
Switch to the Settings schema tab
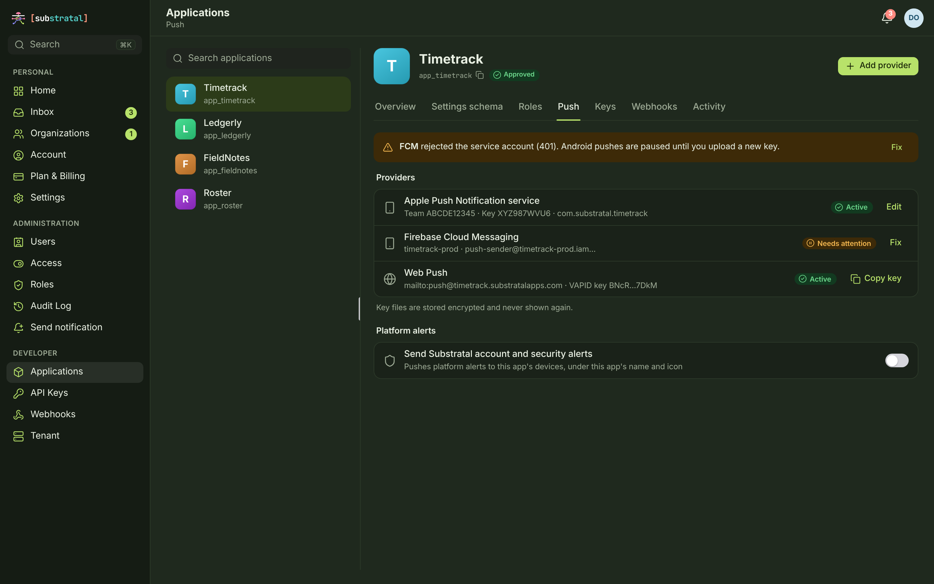[467, 107]
